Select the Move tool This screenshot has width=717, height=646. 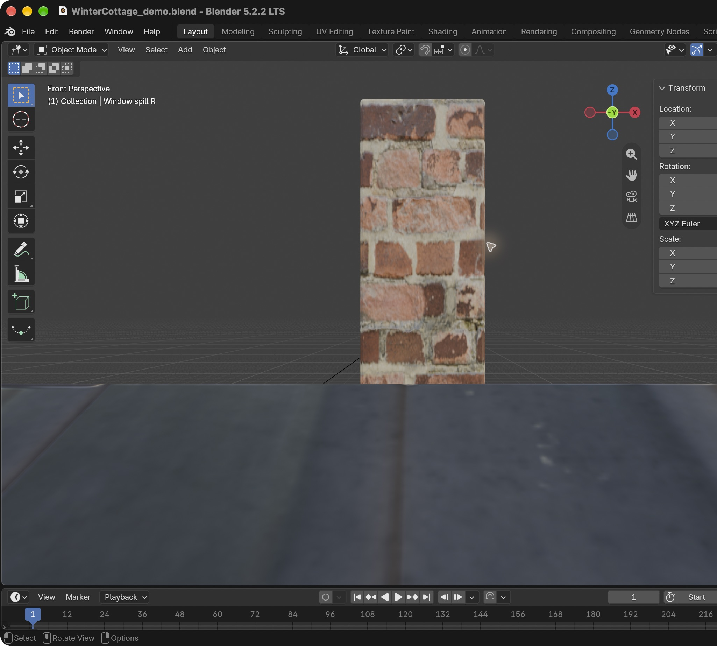(21, 148)
